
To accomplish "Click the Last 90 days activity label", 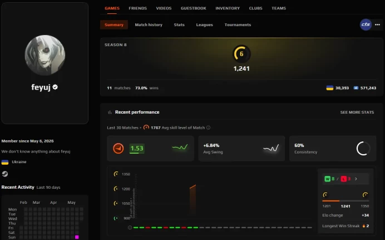I will [48, 187].
